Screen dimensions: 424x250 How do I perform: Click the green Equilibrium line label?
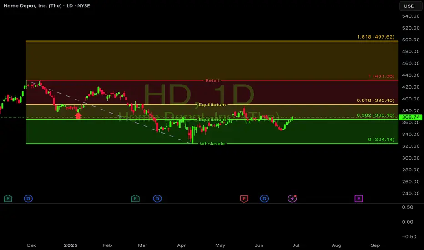click(212, 120)
